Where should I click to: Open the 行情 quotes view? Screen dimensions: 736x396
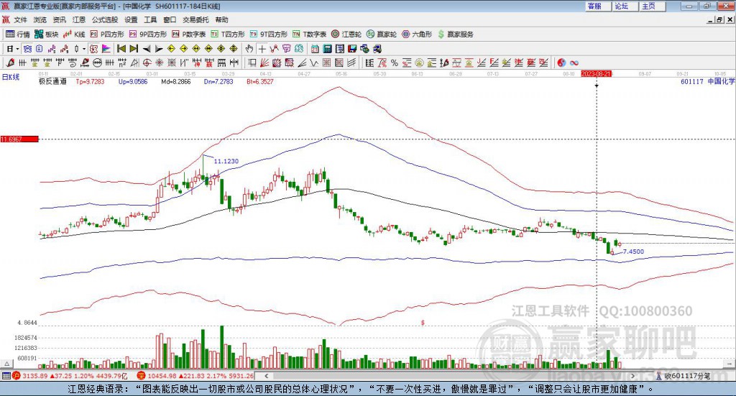18,34
